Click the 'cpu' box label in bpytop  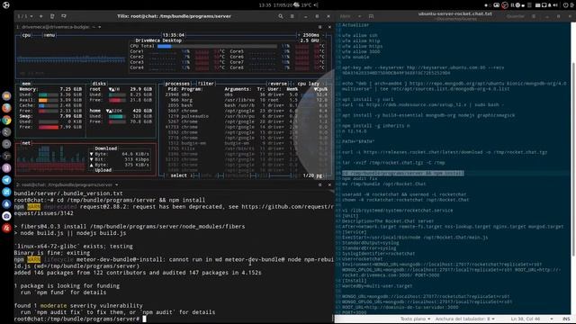(26, 35)
